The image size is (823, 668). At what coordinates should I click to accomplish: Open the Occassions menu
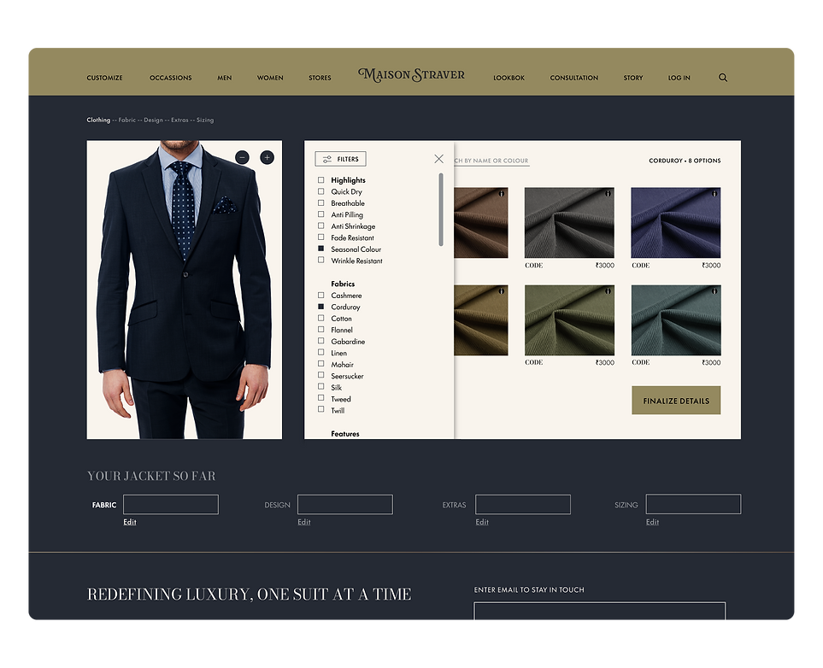click(x=171, y=78)
